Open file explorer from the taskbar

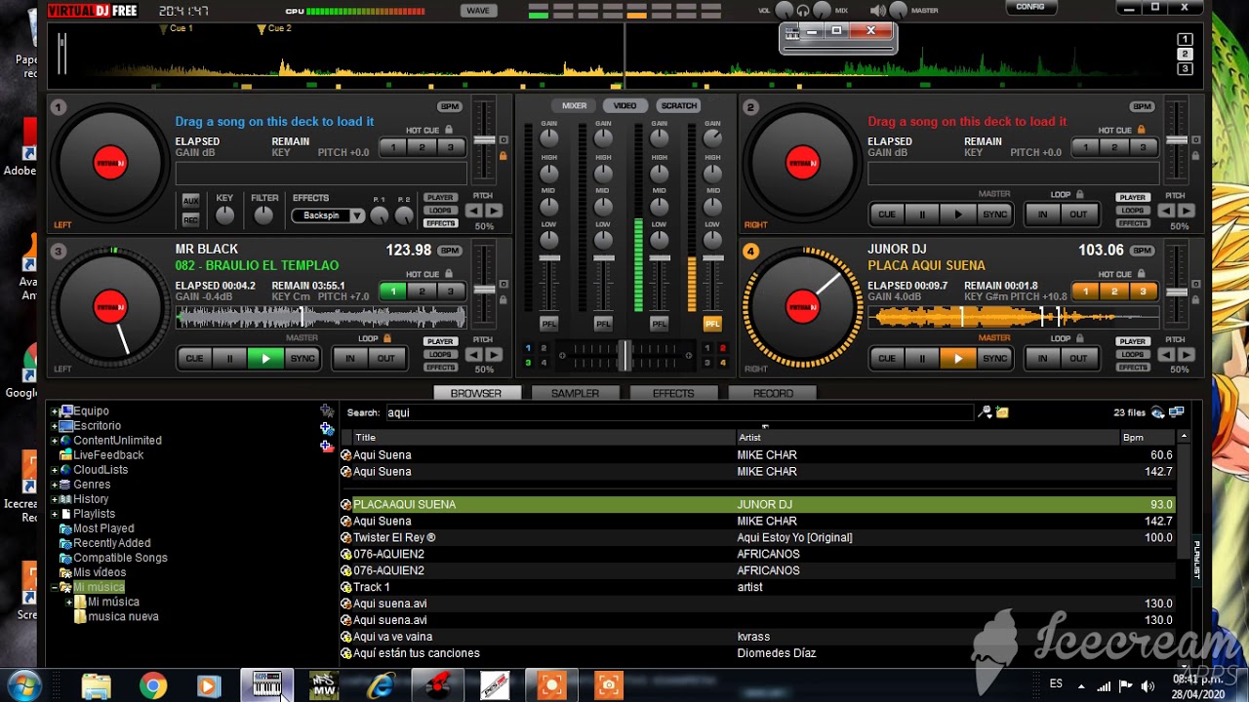tap(96, 686)
